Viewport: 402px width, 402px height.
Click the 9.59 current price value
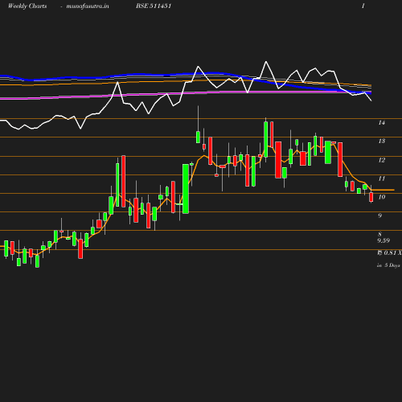point(384,240)
